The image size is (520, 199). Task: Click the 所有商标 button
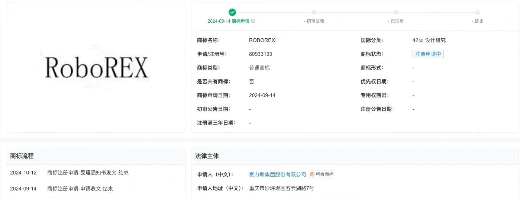[322, 174]
